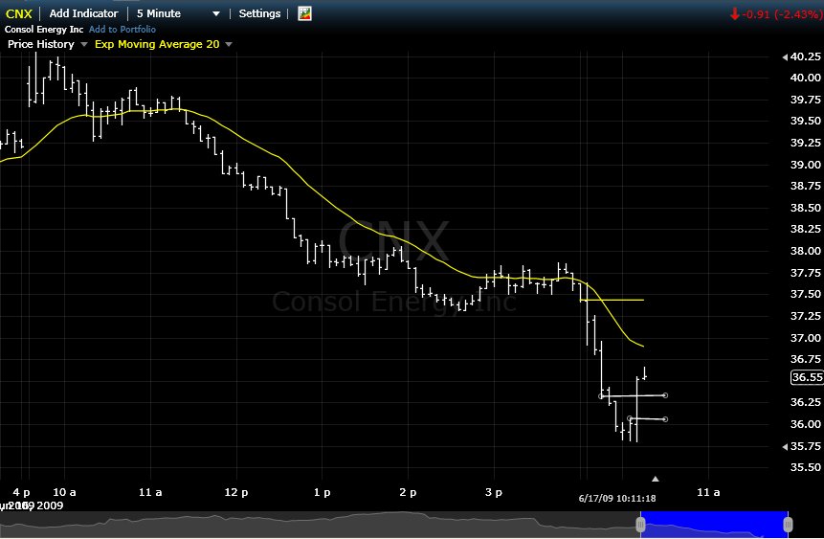This screenshot has width=824, height=539.
Task: Click the Add to Portfolio link
Action: point(122,30)
